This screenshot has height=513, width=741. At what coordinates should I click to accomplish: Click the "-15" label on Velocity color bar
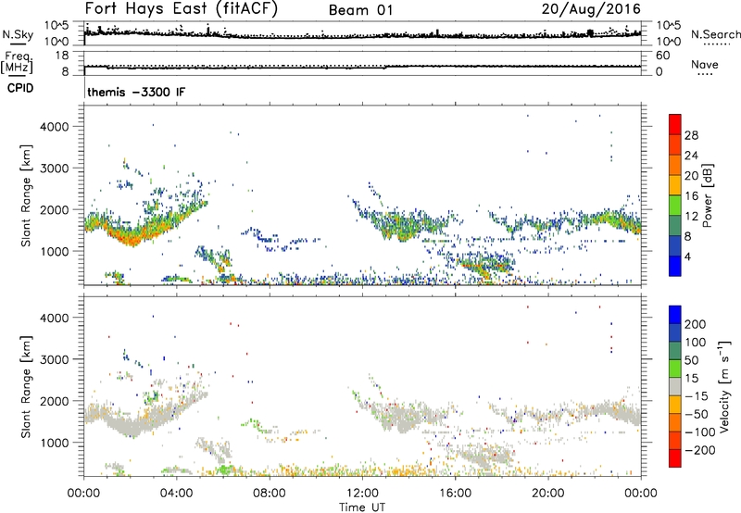tap(696, 396)
